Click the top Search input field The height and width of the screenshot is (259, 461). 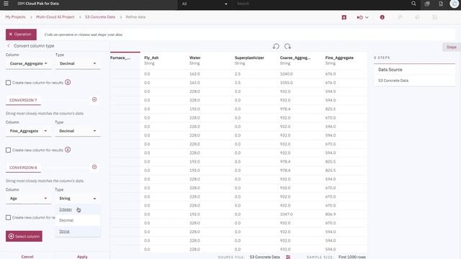click(x=321, y=4)
